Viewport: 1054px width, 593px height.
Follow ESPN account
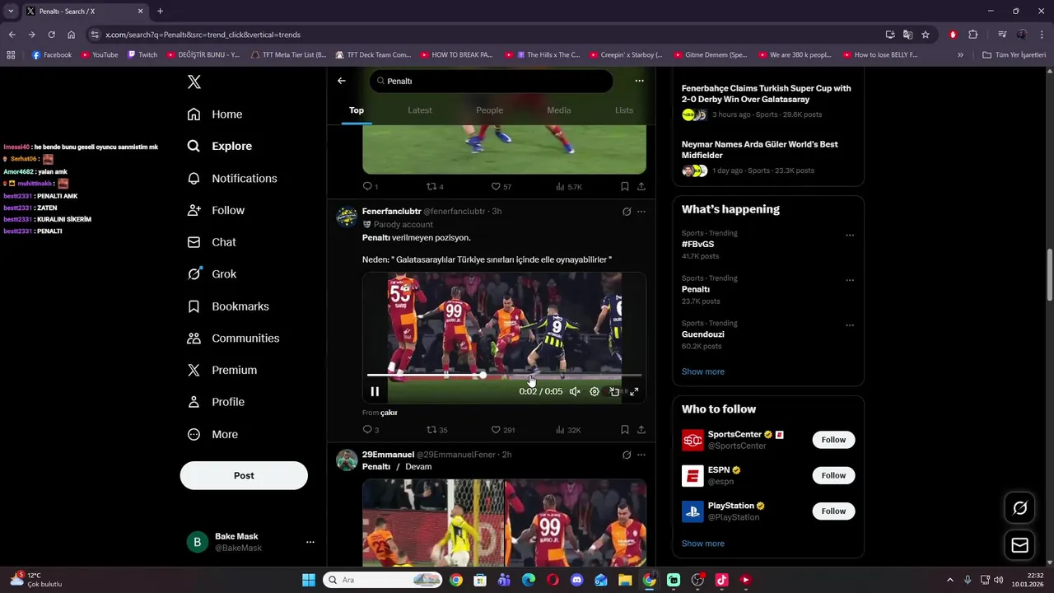click(x=833, y=475)
